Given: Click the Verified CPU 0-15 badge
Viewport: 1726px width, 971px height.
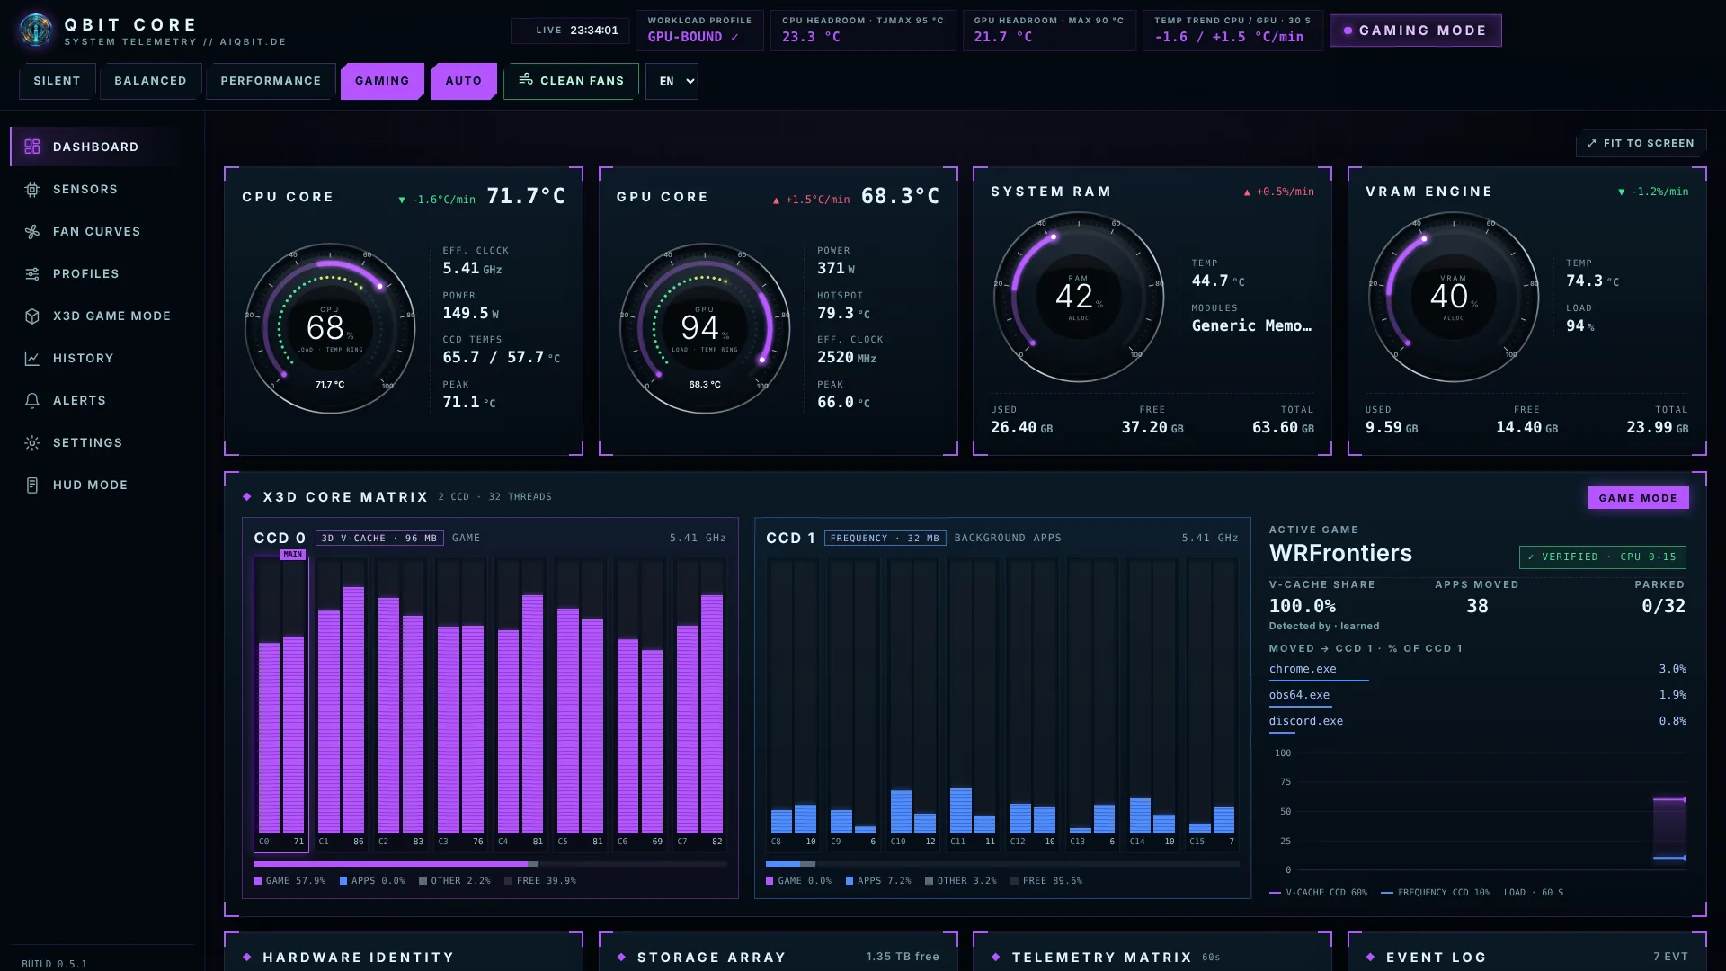Looking at the screenshot, I should coord(1602,557).
